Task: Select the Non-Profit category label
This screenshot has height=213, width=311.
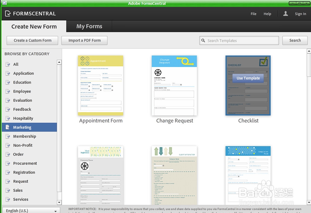Action: coord(23,145)
